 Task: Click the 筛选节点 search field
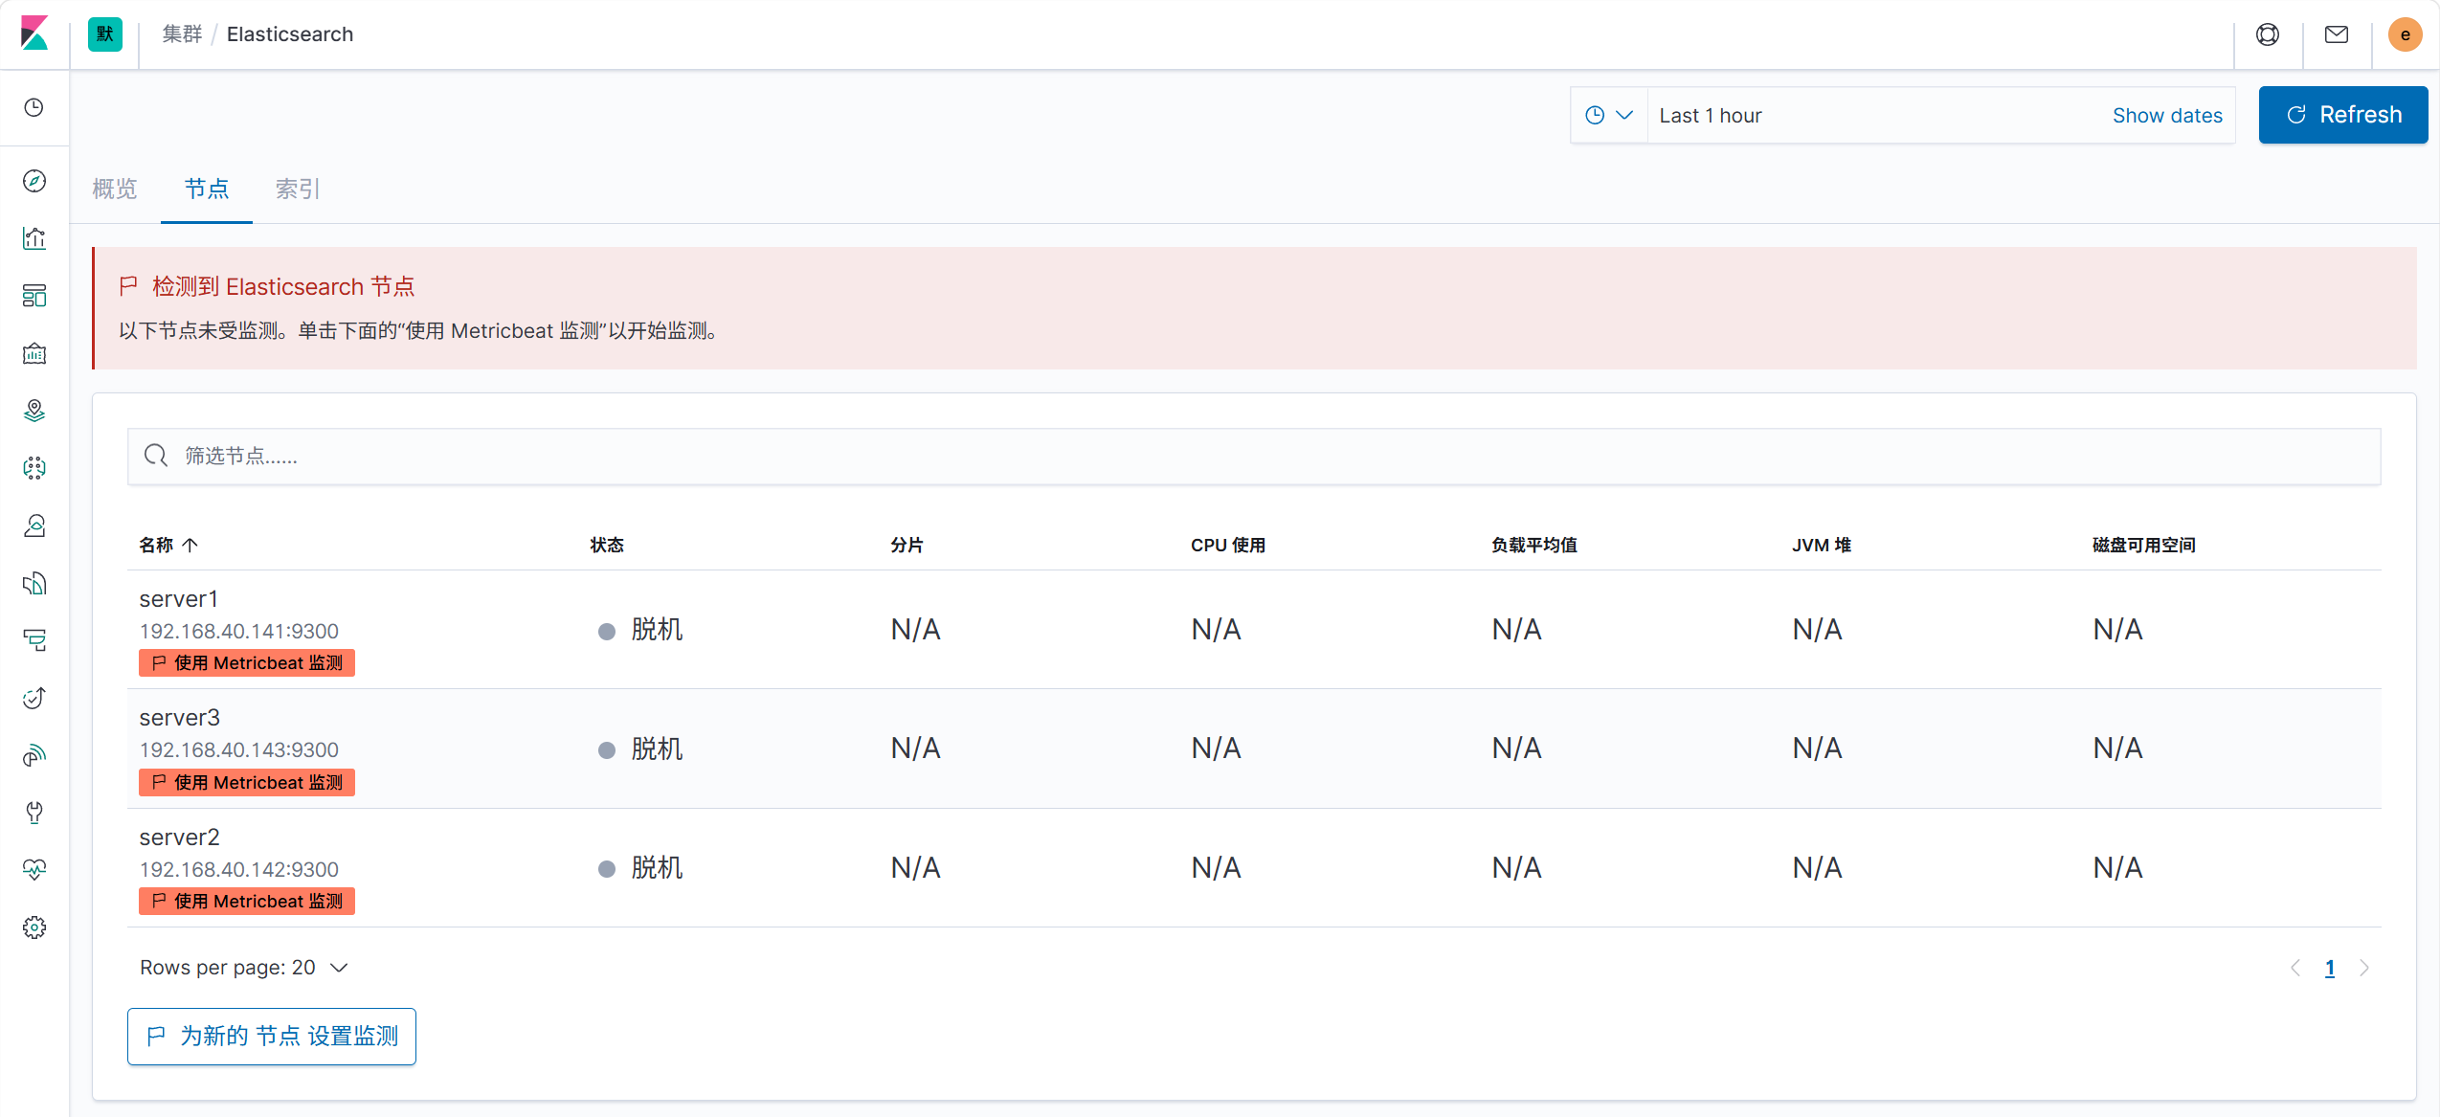(x=1254, y=456)
